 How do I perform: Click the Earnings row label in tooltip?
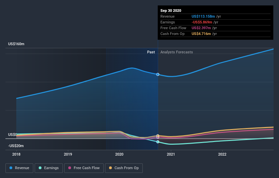click(168, 22)
